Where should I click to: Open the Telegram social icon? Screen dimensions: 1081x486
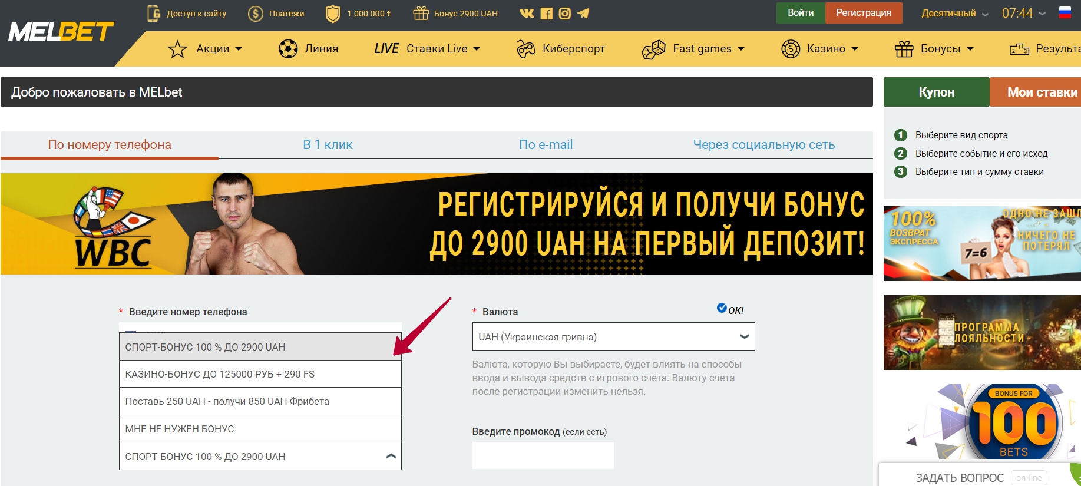tap(583, 13)
